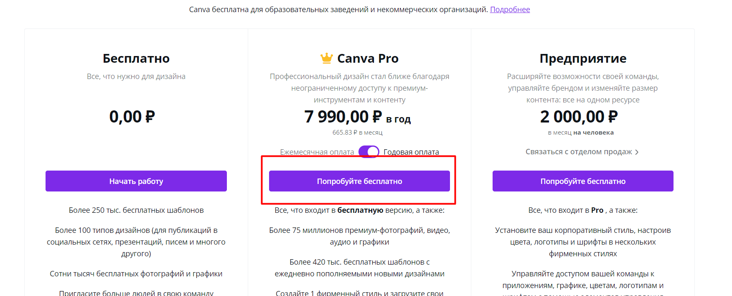The height and width of the screenshot is (296, 732).
Task: Click the Предприятие plan heading
Action: pos(583,58)
